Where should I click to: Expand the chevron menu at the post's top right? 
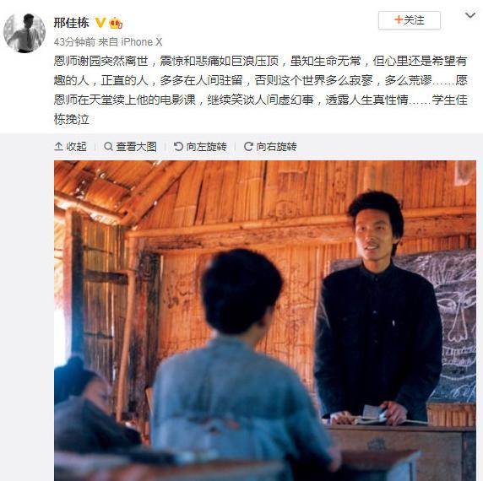click(x=470, y=15)
